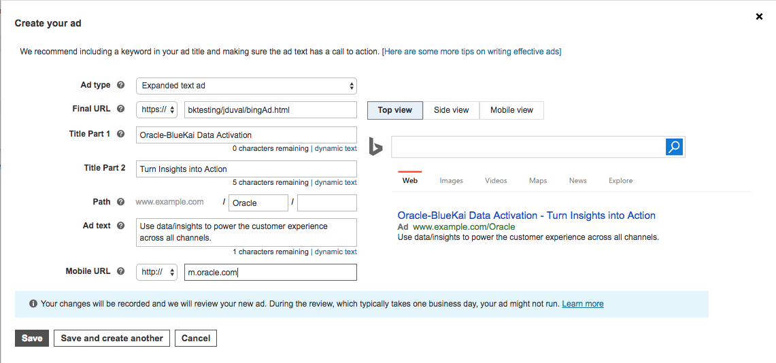Viewport: 776px width, 363px height.
Task: Click '5 characters remaining' text
Action: [270, 182]
